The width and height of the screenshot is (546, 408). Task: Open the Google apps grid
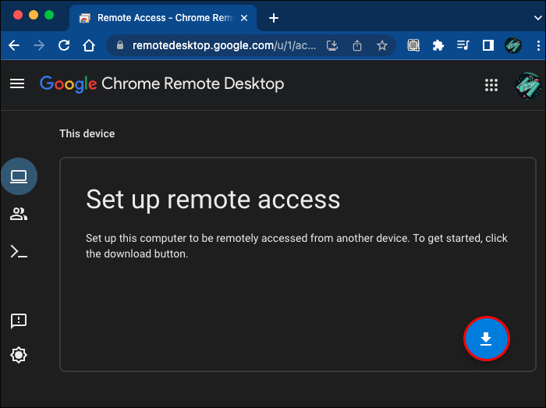tap(491, 84)
